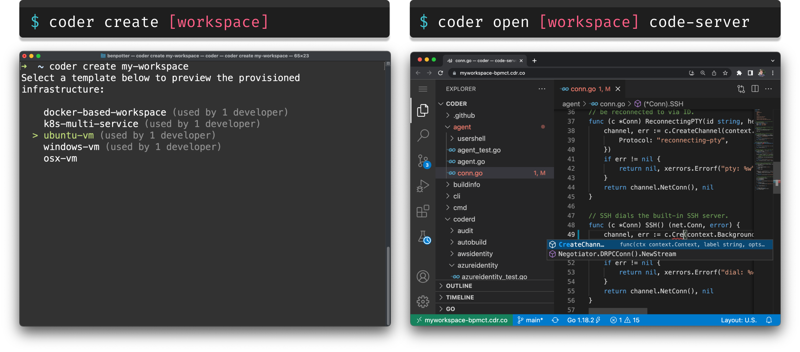Screen dimensions: 800x352
Task: Open browser extensions puzzle icon
Action: (x=739, y=73)
